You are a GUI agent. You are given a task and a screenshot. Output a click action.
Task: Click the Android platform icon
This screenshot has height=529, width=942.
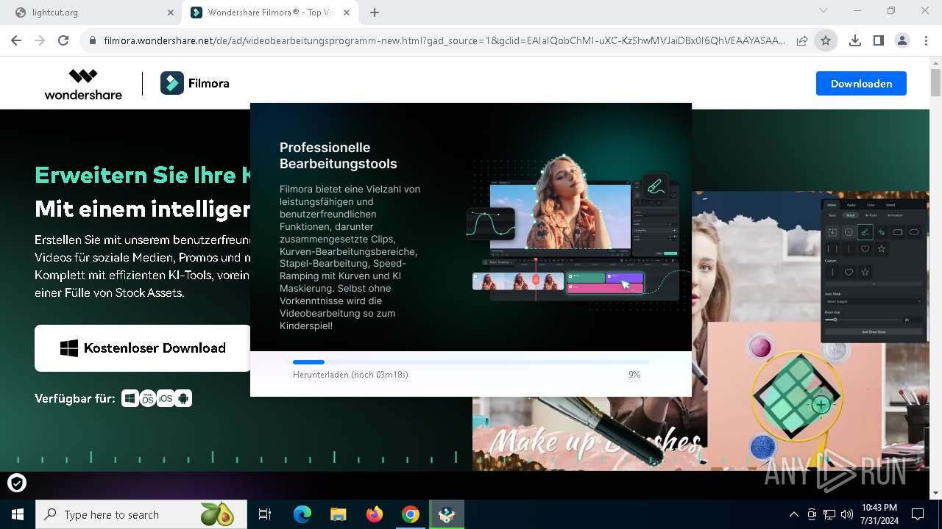[x=183, y=398]
